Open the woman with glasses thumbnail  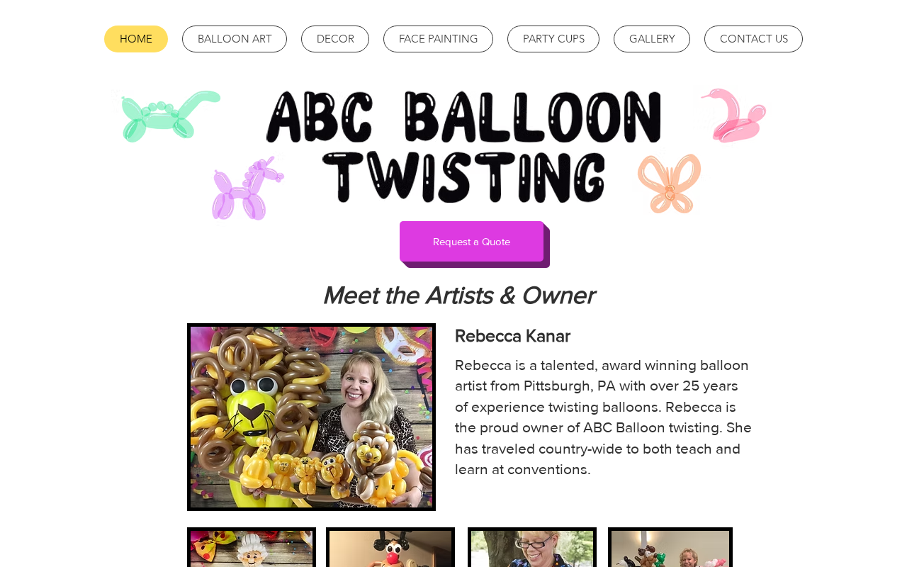pyautogui.click(x=532, y=547)
